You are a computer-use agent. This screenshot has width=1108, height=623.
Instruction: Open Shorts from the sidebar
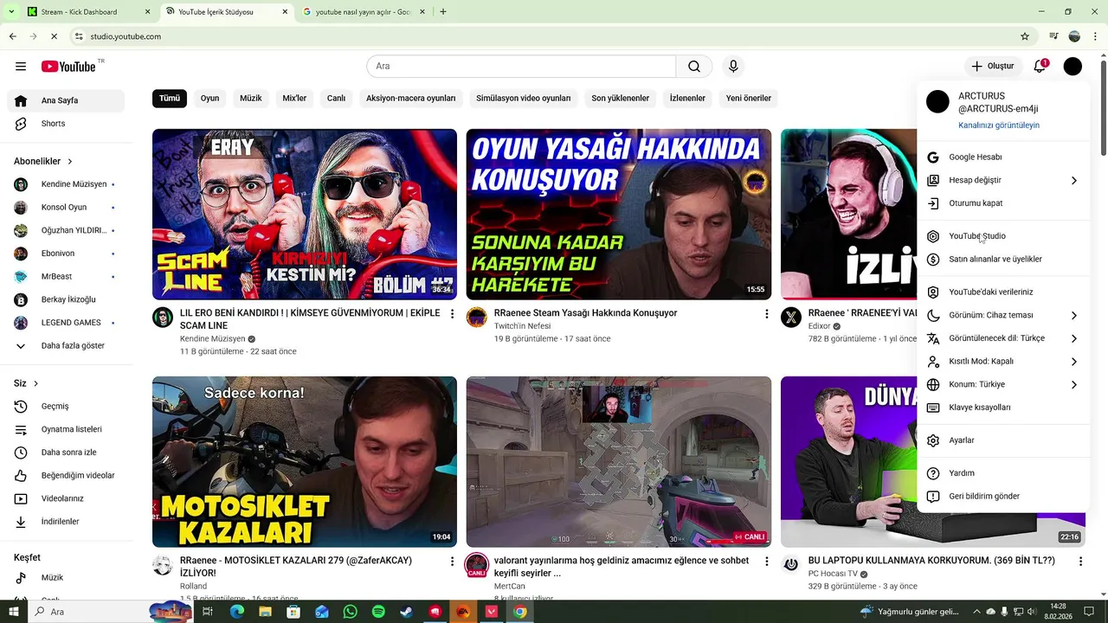tap(66, 124)
